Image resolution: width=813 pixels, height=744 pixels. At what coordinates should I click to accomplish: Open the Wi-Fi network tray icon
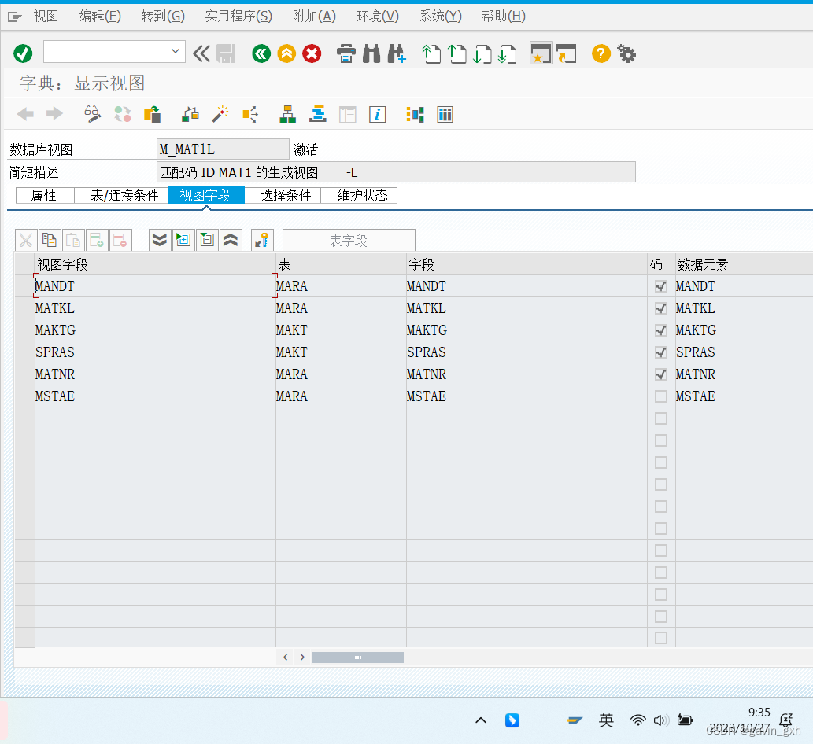(x=637, y=720)
